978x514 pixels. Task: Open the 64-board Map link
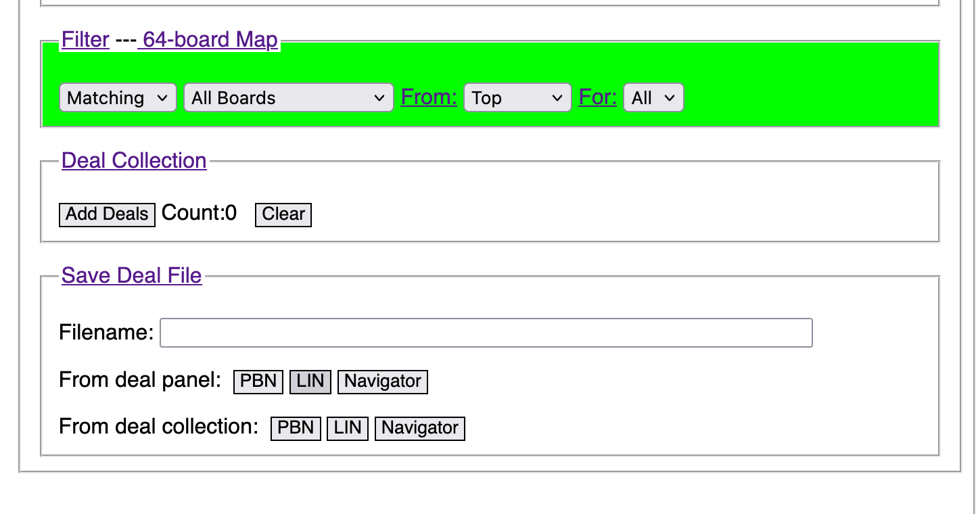click(208, 40)
